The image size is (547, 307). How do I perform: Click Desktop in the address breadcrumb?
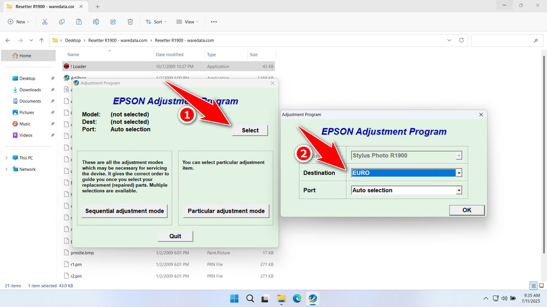coord(73,40)
